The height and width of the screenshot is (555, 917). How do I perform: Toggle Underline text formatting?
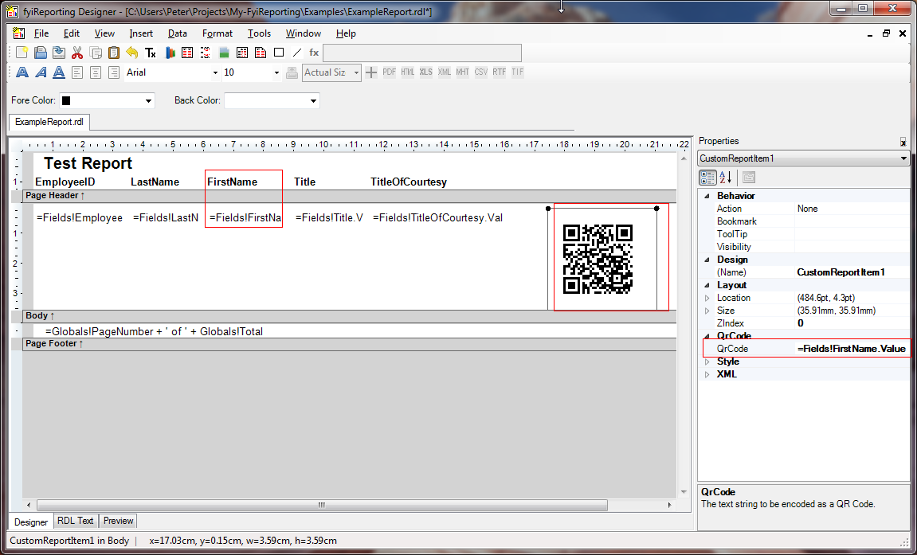click(x=59, y=72)
